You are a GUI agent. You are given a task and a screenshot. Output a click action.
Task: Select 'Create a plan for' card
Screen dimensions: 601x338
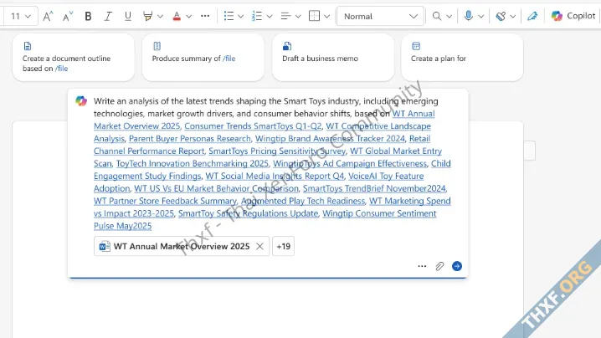[462, 58]
